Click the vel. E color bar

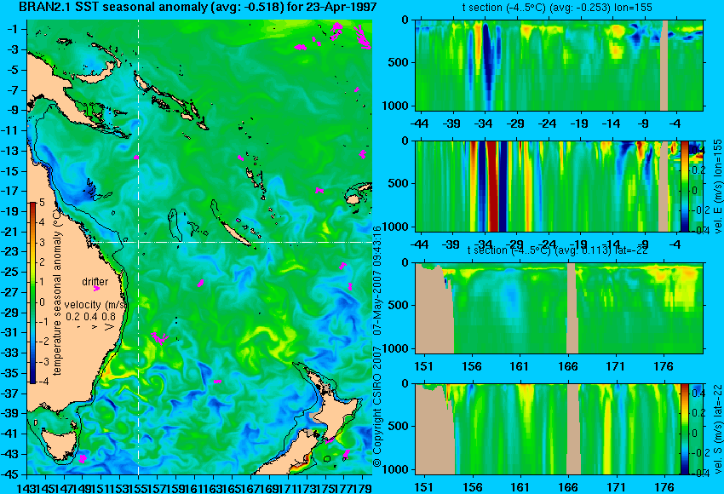pyautogui.click(x=685, y=187)
